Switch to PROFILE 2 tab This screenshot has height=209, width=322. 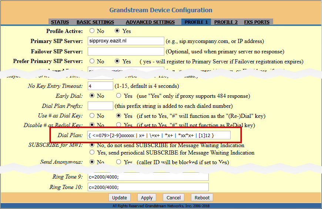(226, 22)
